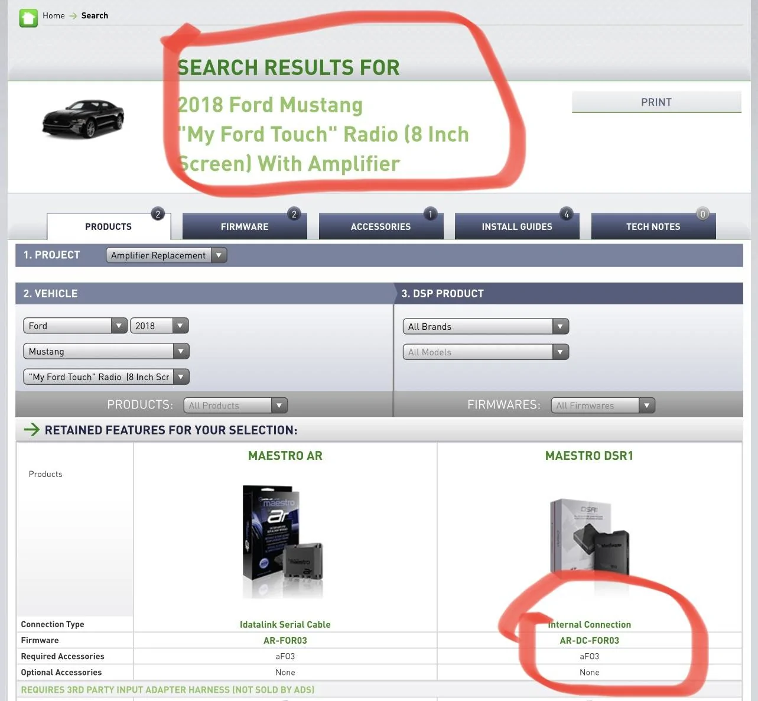Click the count badge on FIRMWARE tab
This screenshot has height=701, width=758.
click(294, 214)
